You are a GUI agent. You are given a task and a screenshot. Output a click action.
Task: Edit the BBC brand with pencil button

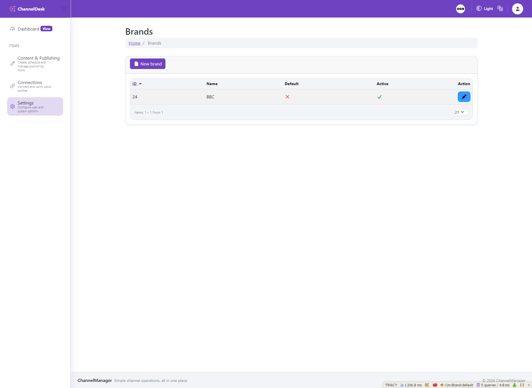[x=464, y=97]
